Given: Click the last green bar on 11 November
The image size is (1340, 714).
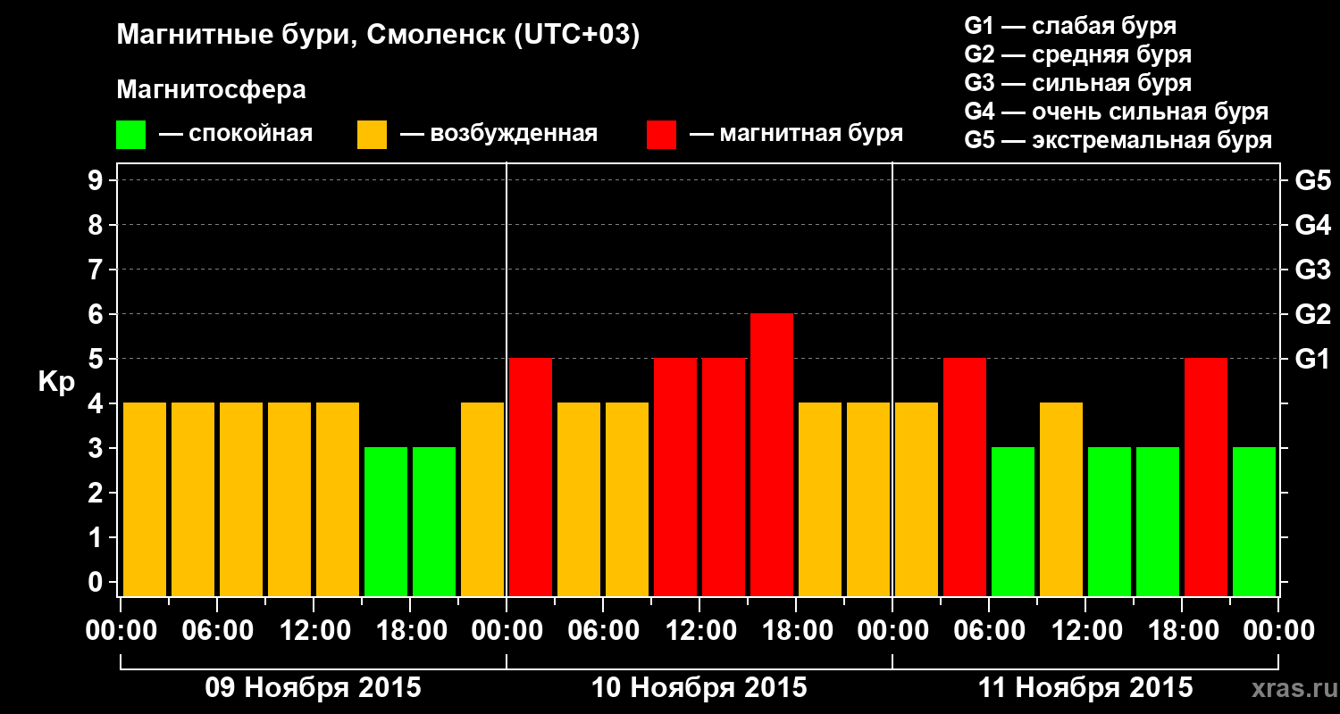Looking at the screenshot, I should click(1254, 522).
